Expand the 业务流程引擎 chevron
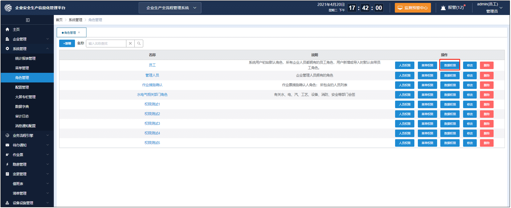The image size is (511, 208). tap(48, 135)
